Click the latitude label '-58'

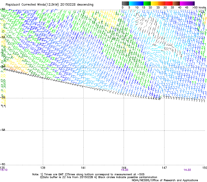coord(3,130)
